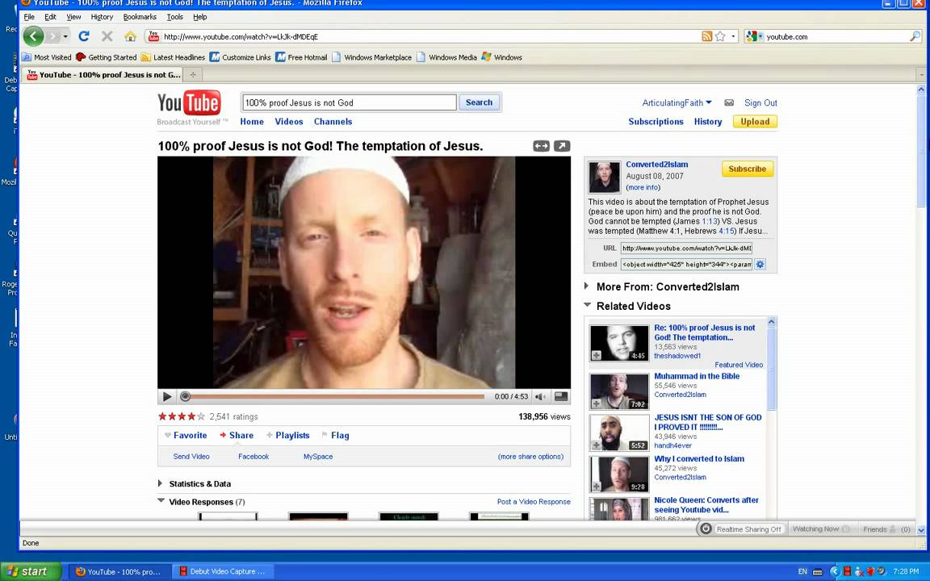Open the Edit menu
Image resolution: width=930 pixels, height=581 pixels.
coord(50,17)
